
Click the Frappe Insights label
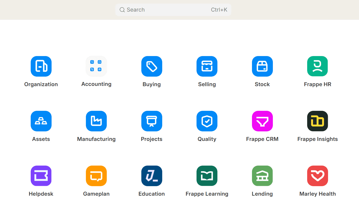[x=317, y=139]
